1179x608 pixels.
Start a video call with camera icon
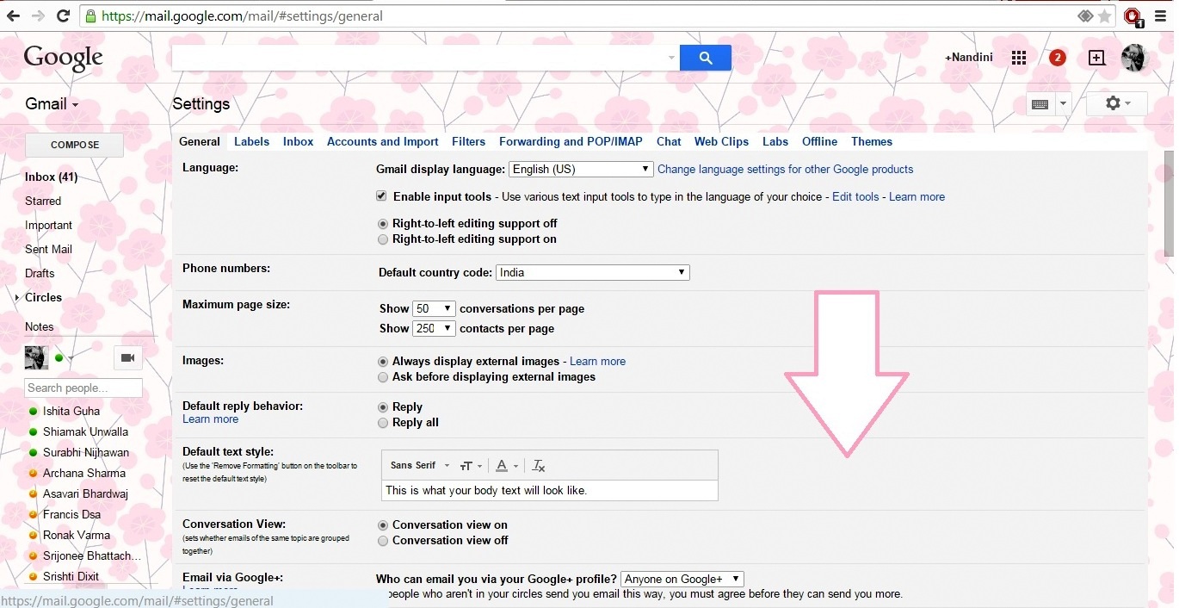coord(127,357)
